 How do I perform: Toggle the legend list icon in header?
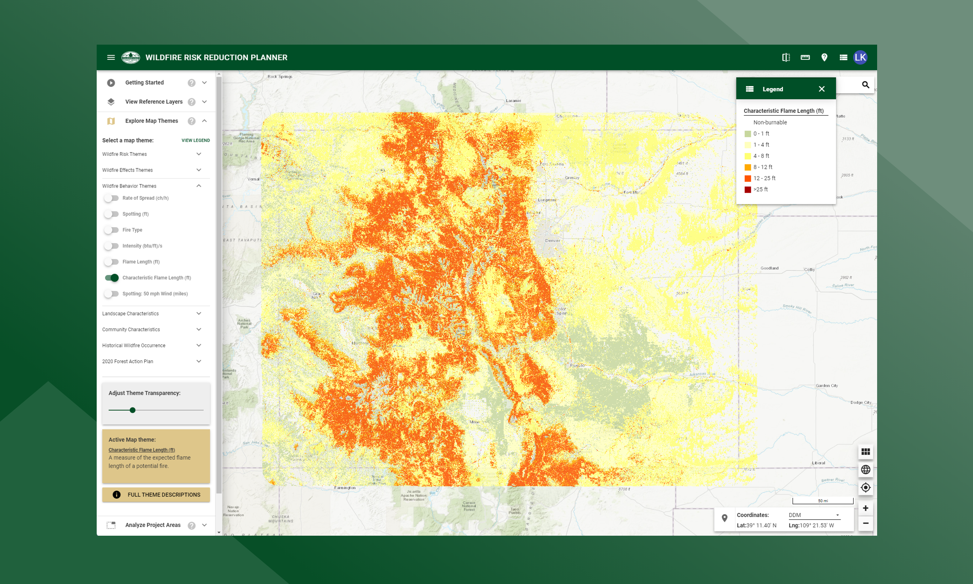point(843,58)
